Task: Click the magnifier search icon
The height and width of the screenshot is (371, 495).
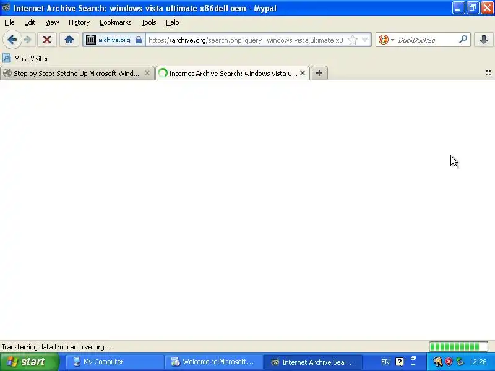Action: (x=463, y=40)
